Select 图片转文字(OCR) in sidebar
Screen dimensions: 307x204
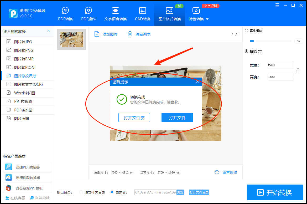tap(27, 84)
